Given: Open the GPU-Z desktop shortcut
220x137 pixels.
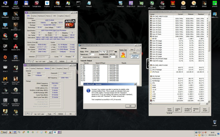Looking at the screenshot, I should [141, 4].
